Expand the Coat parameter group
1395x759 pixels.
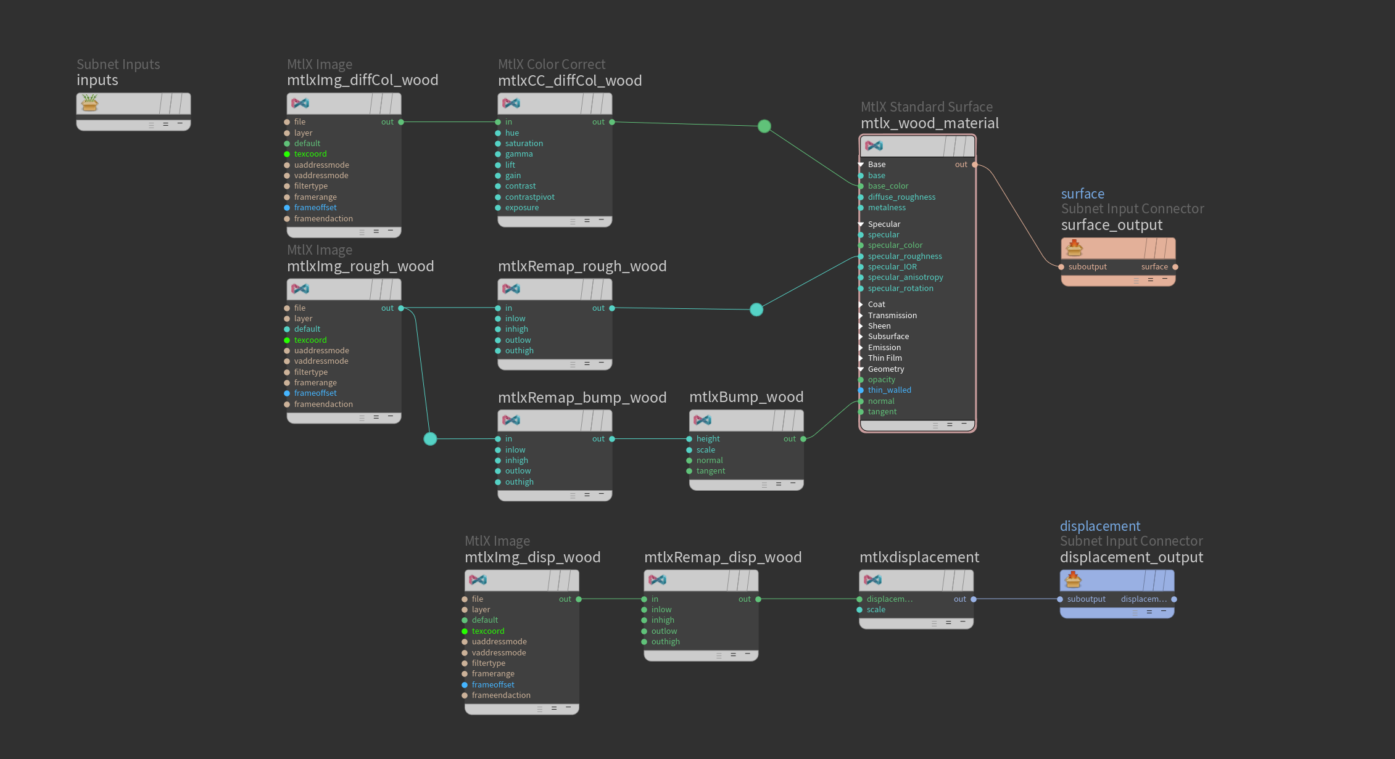tap(861, 305)
